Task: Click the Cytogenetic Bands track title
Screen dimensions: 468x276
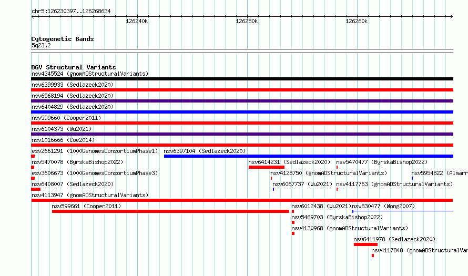Action: coord(63,39)
